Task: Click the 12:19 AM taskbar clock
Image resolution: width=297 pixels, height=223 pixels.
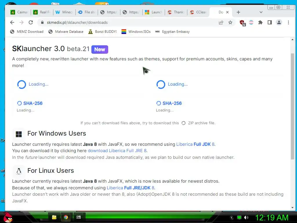Action: coord(272,217)
